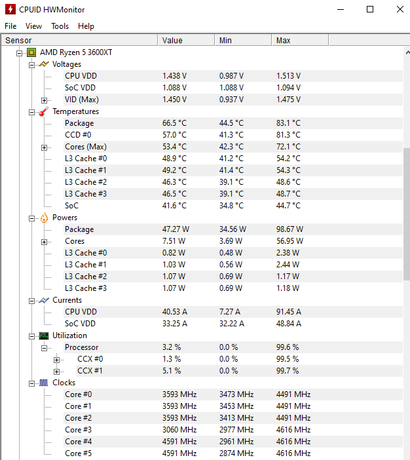Image resolution: width=410 pixels, height=460 pixels.
Task: Click the 1.438 V CPU VDD value
Action: [x=174, y=76]
